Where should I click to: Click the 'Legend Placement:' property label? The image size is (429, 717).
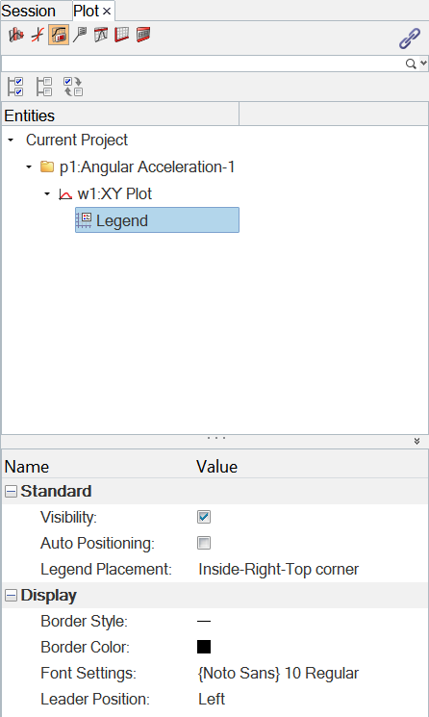(106, 570)
